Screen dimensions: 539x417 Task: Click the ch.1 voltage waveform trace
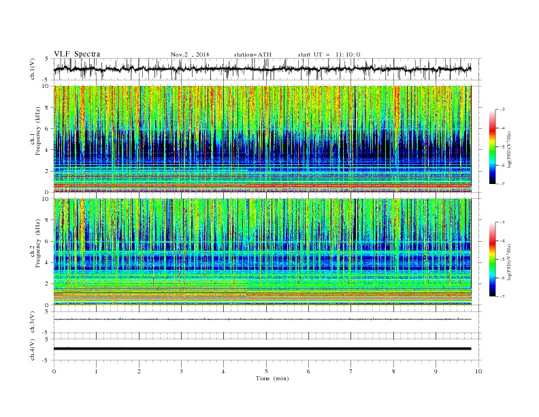click(x=262, y=69)
